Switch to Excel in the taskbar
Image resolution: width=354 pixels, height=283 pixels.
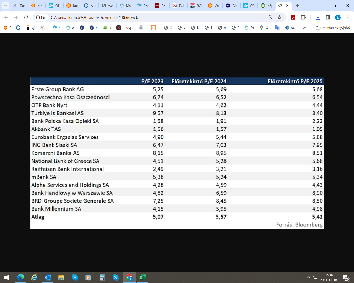click(x=143, y=277)
